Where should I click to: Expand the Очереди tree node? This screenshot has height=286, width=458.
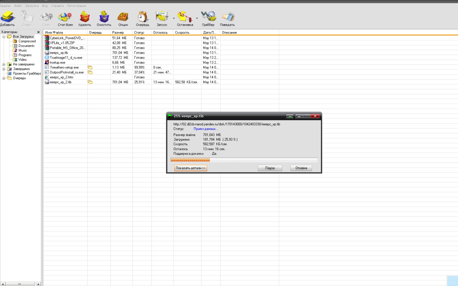pos(4,78)
